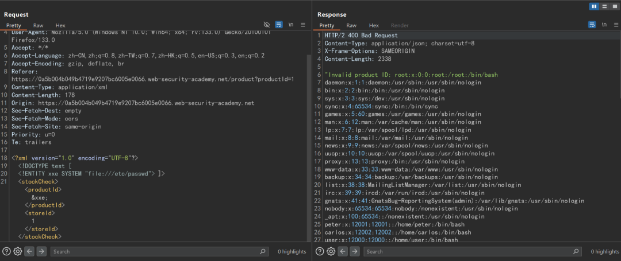Click the 'X-Frame-Options: SAMEORIGIN' header line
Image resolution: width=621 pixels, height=261 pixels.
[x=370, y=51]
